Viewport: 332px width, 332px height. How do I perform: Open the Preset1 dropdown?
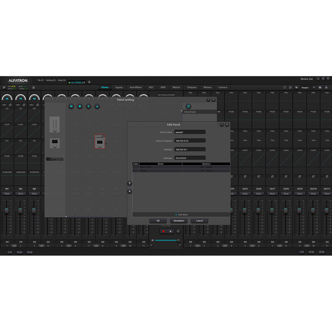coord(315,87)
